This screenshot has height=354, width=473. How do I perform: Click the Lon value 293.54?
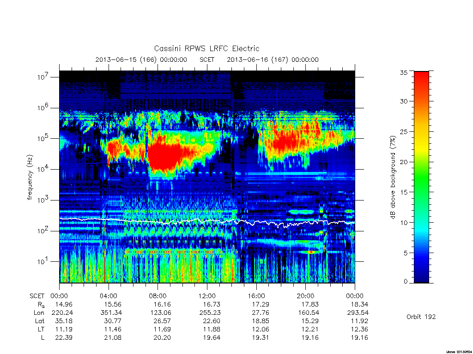click(358, 313)
